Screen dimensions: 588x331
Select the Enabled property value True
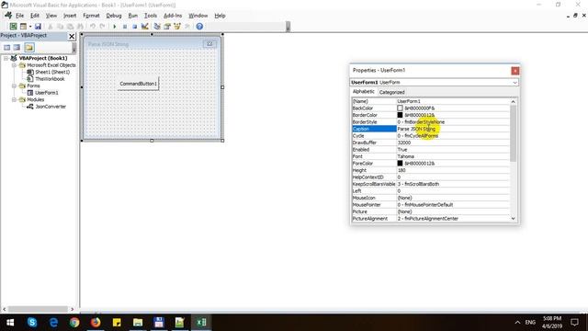click(453, 150)
